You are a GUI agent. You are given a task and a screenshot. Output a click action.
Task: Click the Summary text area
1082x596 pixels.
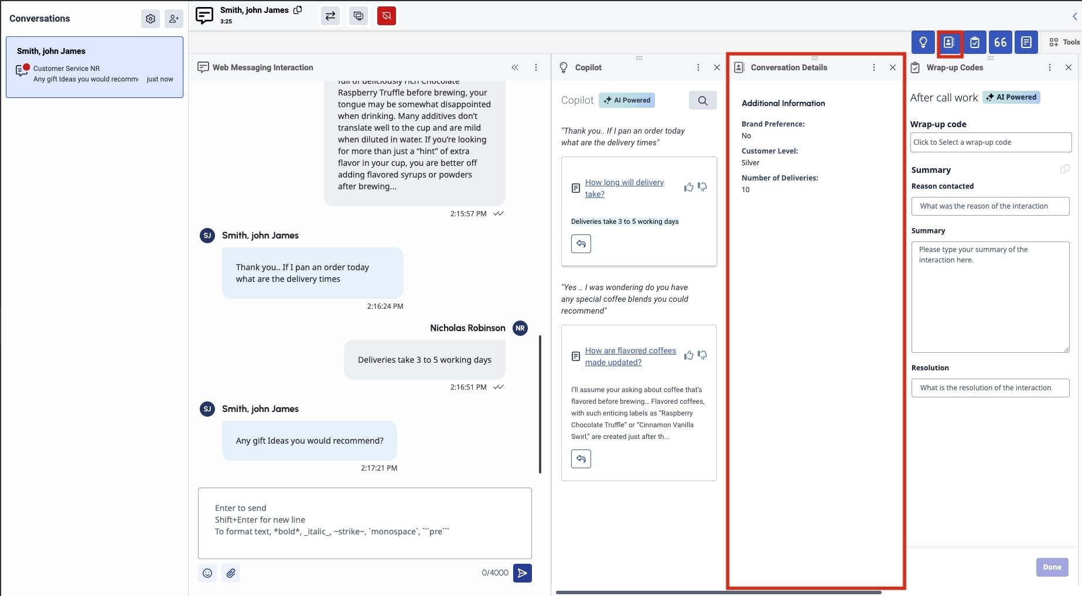coord(991,297)
